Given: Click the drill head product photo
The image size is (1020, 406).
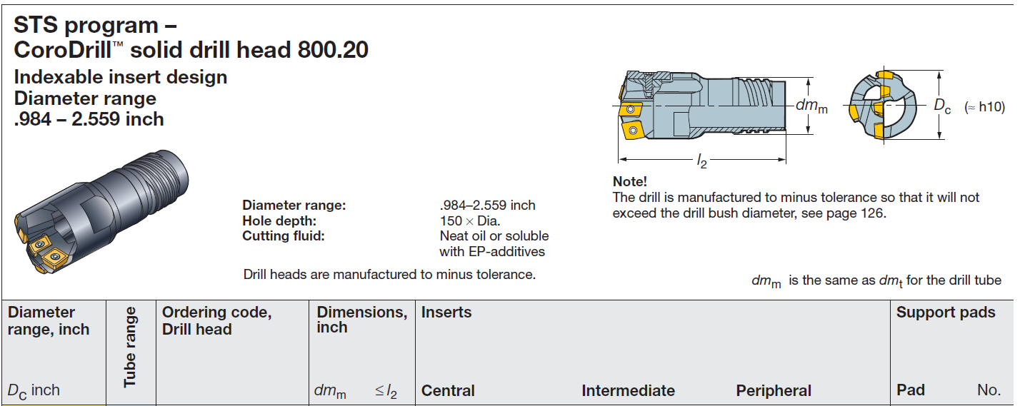Looking at the screenshot, I should (103, 213).
